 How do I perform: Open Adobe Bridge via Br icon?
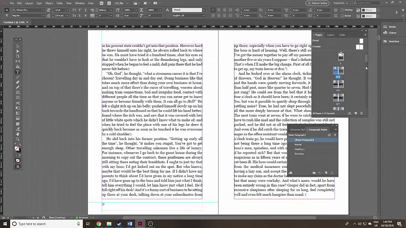click(101, 3)
